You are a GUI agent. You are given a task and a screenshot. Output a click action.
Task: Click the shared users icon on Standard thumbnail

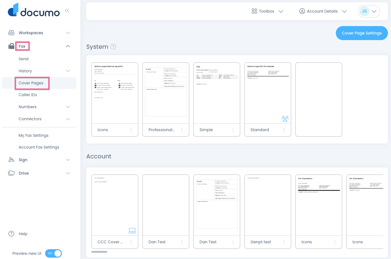click(x=285, y=119)
